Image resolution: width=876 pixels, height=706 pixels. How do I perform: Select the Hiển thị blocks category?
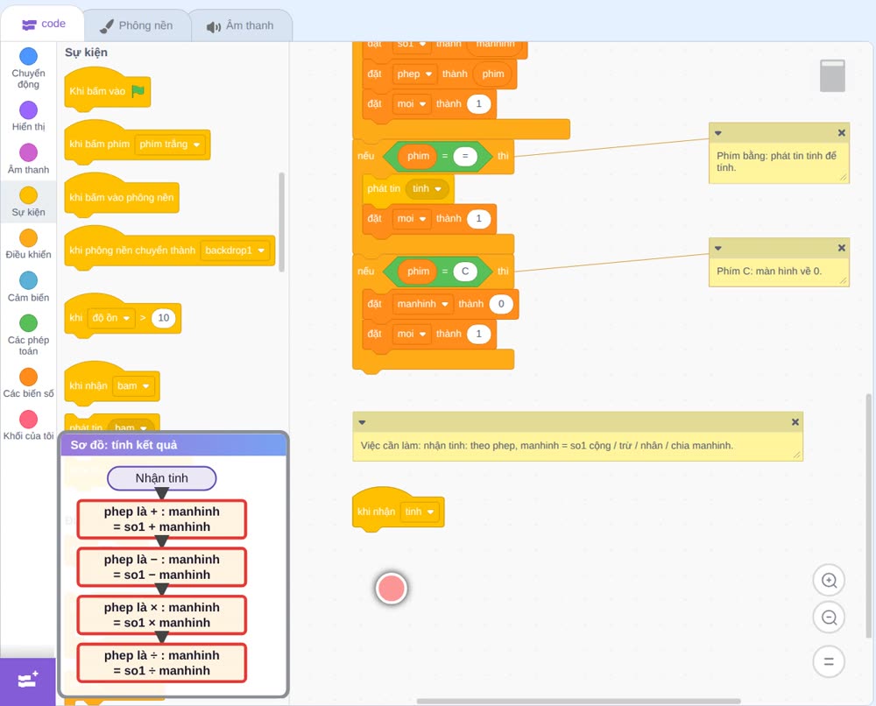pyautogui.click(x=28, y=116)
